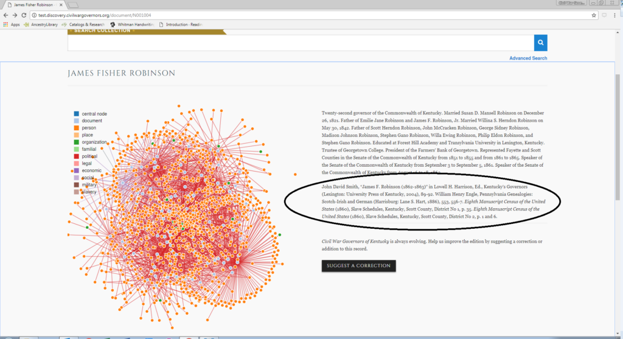Click the site info icon in address bar

coord(34,15)
